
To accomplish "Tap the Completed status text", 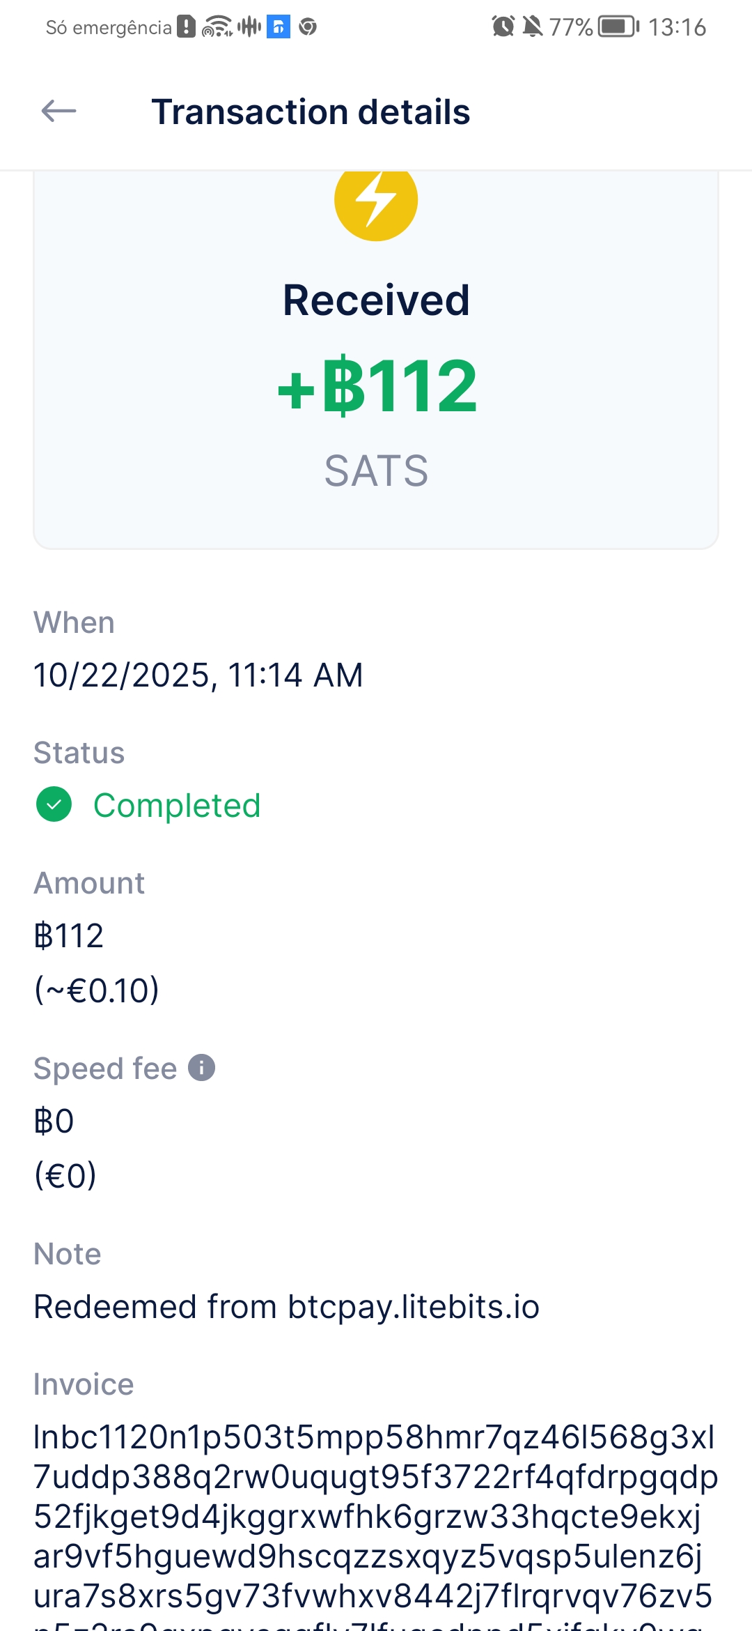I will coord(177,806).
